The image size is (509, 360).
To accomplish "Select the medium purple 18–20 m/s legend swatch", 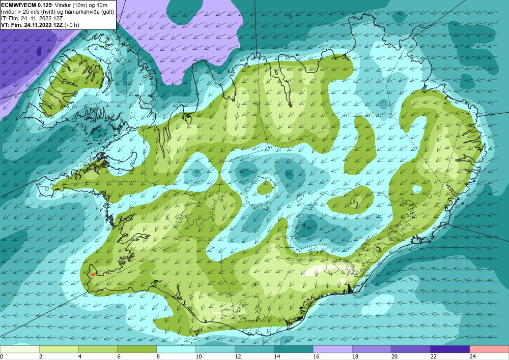I will click(x=372, y=349).
